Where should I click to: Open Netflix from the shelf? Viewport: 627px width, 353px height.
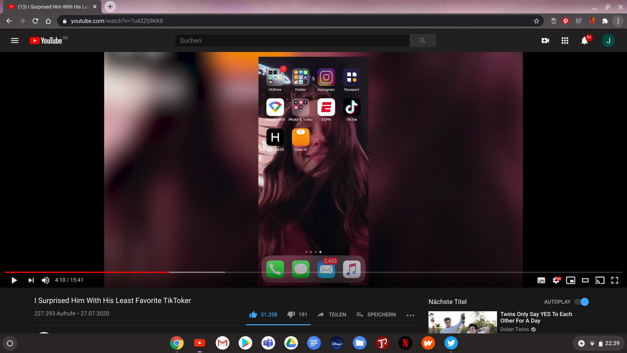click(405, 343)
